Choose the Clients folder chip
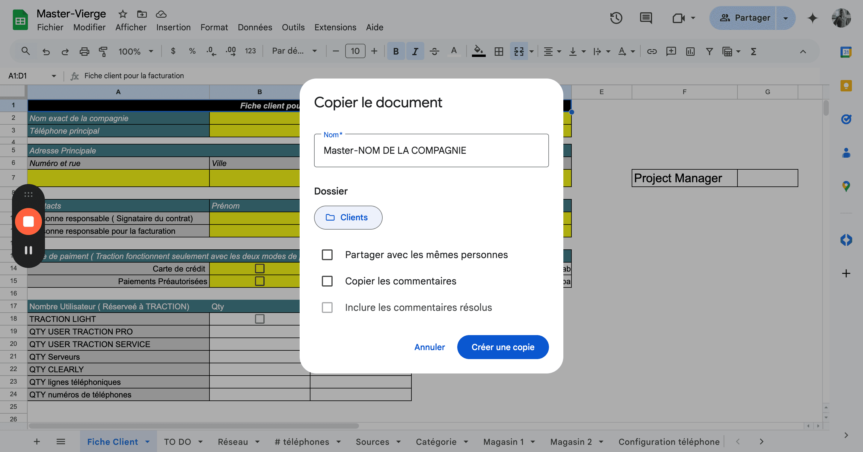Image resolution: width=863 pixels, height=452 pixels. [348, 217]
